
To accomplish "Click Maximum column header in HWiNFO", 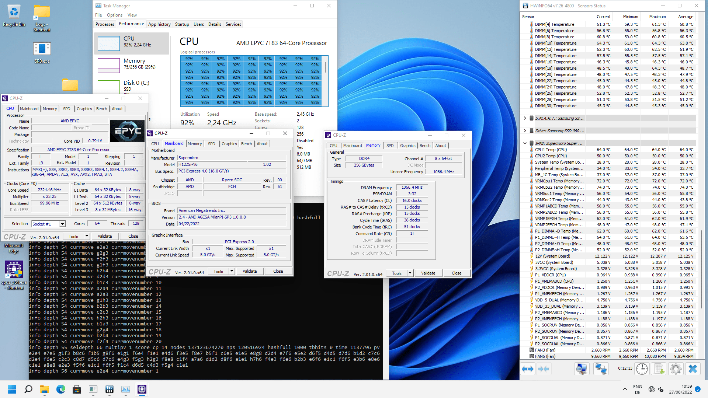I will [657, 17].
